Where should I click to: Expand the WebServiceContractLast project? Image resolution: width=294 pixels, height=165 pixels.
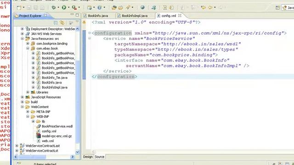click(17, 146)
